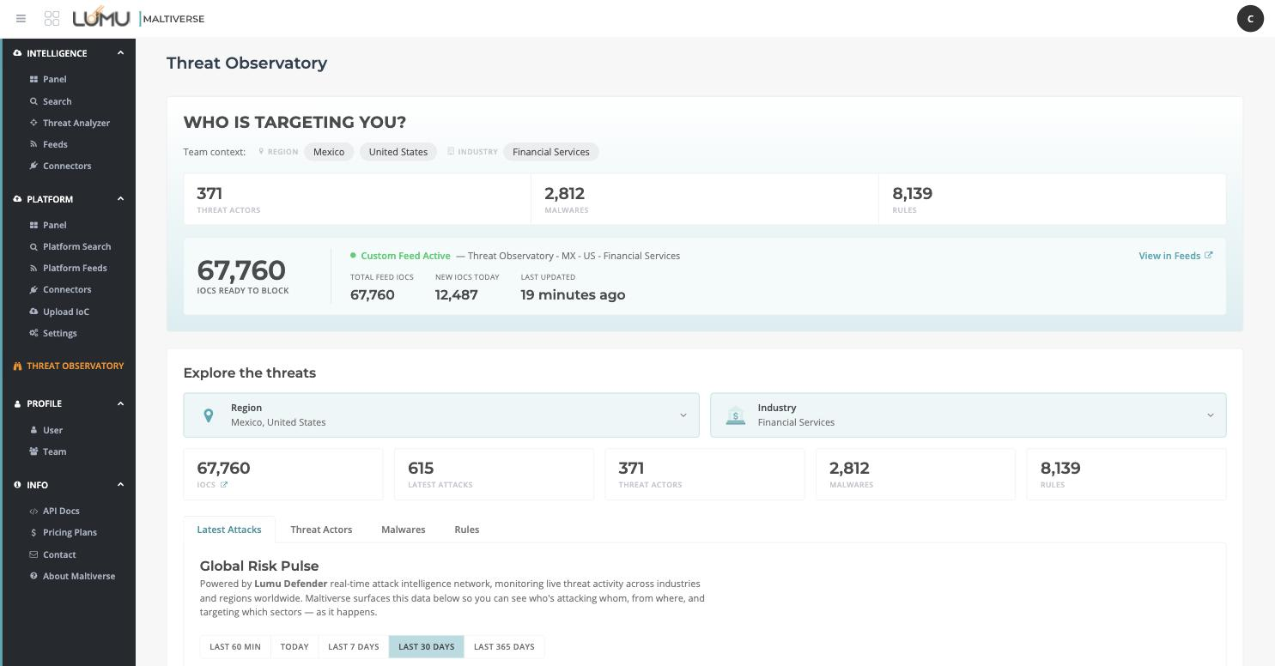Click the external link icon beside IOCS
Image resolution: width=1275 pixels, height=666 pixels.
pyautogui.click(x=224, y=485)
